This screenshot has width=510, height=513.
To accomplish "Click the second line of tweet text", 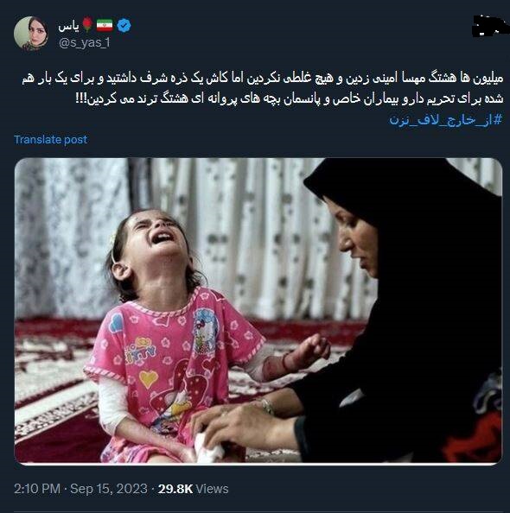I will 290,98.
